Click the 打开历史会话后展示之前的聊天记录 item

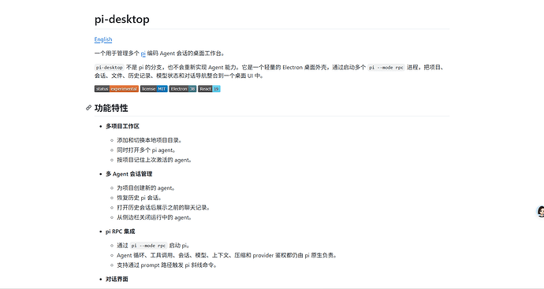click(163, 208)
